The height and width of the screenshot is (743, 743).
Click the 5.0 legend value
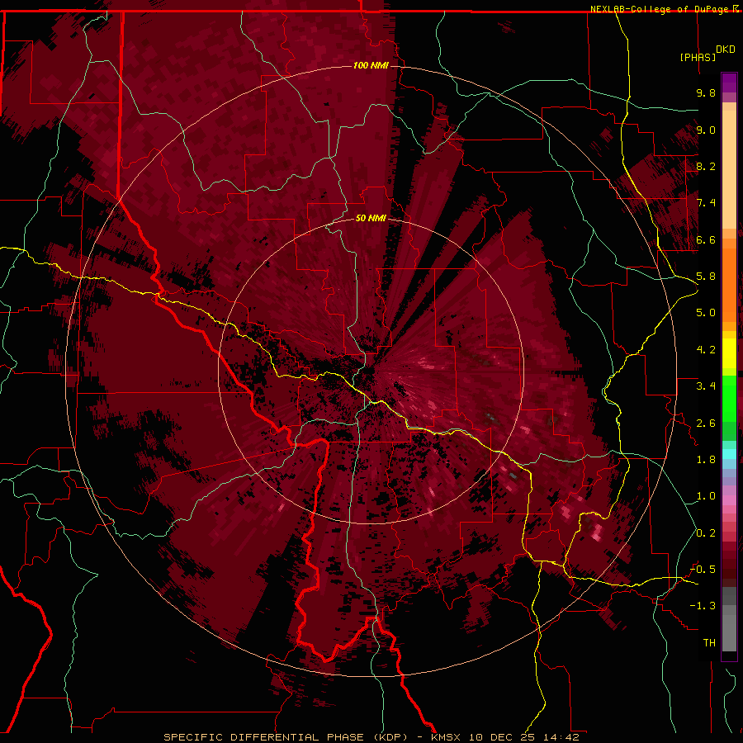click(x=706, y=313)
